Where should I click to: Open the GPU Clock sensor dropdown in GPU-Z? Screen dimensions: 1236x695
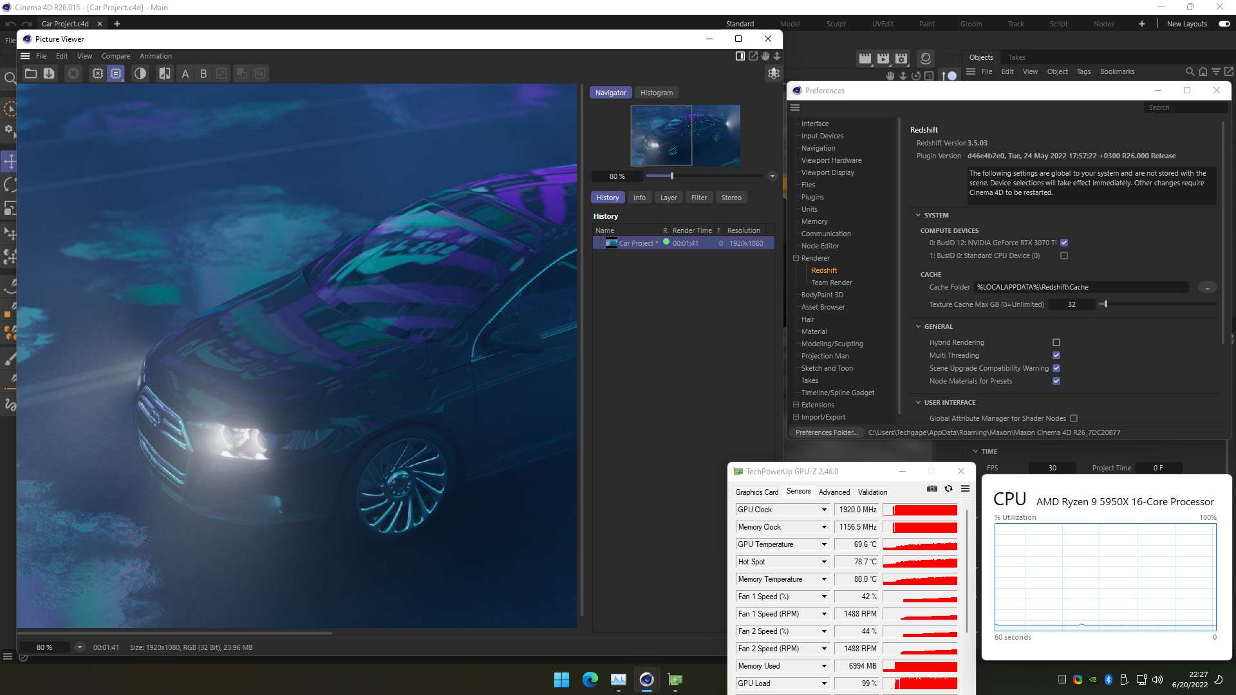(x=824, y=509)
